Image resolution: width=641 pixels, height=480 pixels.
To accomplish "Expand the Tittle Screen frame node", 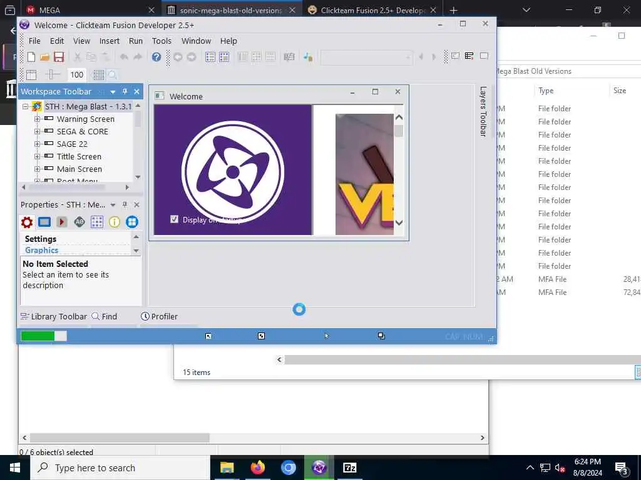I will (x=37, y=156).
